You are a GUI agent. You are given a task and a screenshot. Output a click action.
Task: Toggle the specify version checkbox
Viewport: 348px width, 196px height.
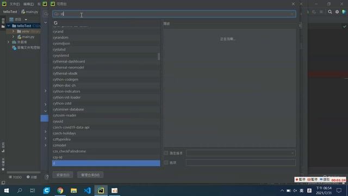tap(166, 153)
